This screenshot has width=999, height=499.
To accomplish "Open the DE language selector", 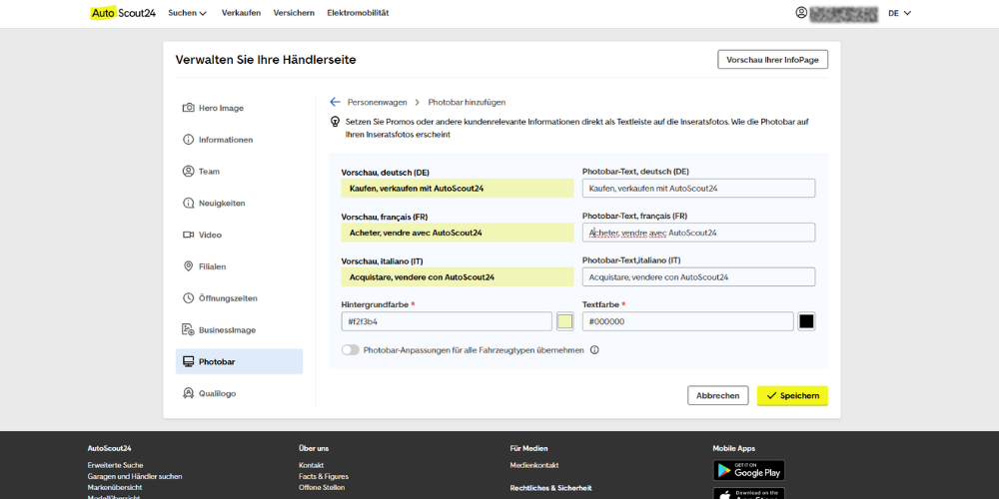I will coord(900,13).
